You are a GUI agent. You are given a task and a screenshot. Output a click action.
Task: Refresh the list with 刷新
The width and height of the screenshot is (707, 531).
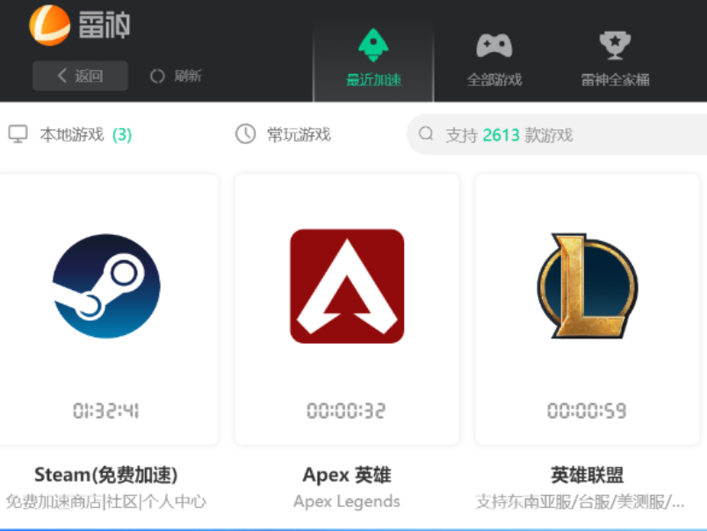[176, 76]
